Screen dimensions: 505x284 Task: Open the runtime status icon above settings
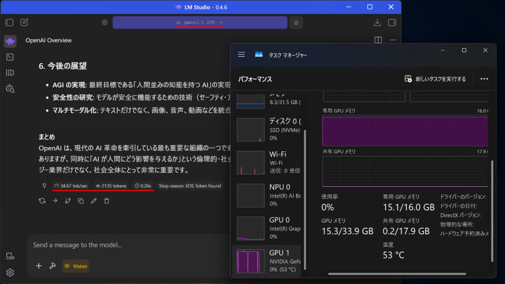(10, 257)
